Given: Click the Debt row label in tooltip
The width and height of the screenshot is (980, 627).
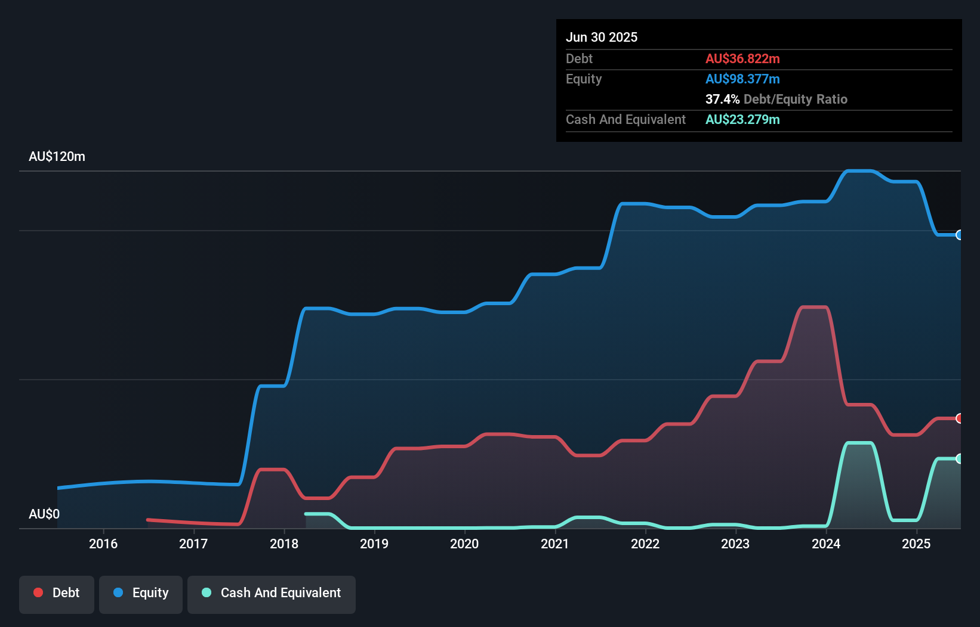Looking at the screenshot, I should [x=579, y=58].
